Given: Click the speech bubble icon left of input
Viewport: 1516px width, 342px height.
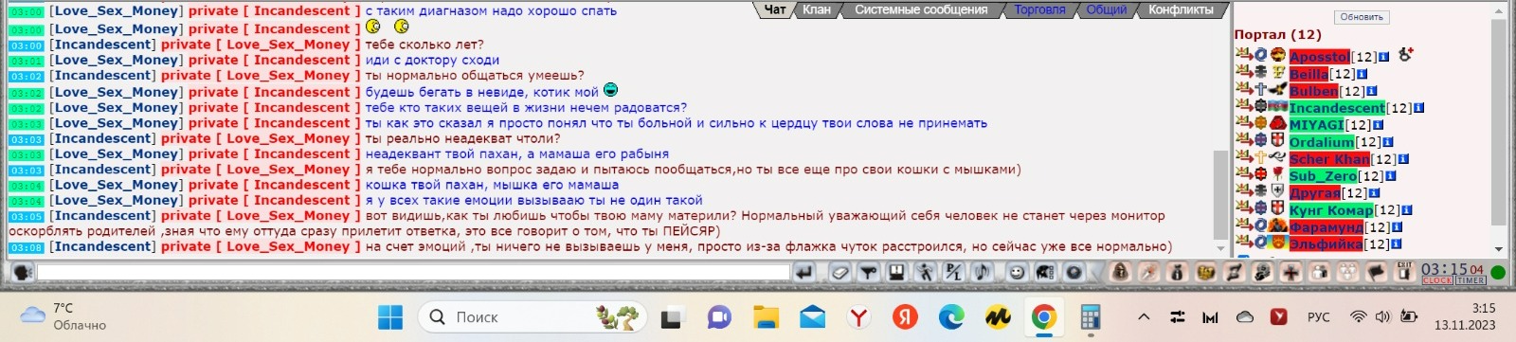Looking at the screenshot, I should (22, 273).
